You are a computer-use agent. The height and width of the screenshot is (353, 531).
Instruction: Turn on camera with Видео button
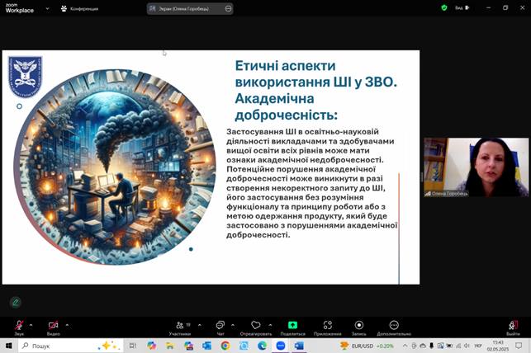click(53, 326)
